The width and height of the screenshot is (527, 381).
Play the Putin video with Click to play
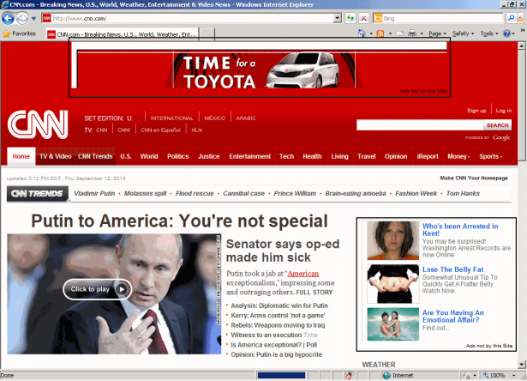coord(97,289)
